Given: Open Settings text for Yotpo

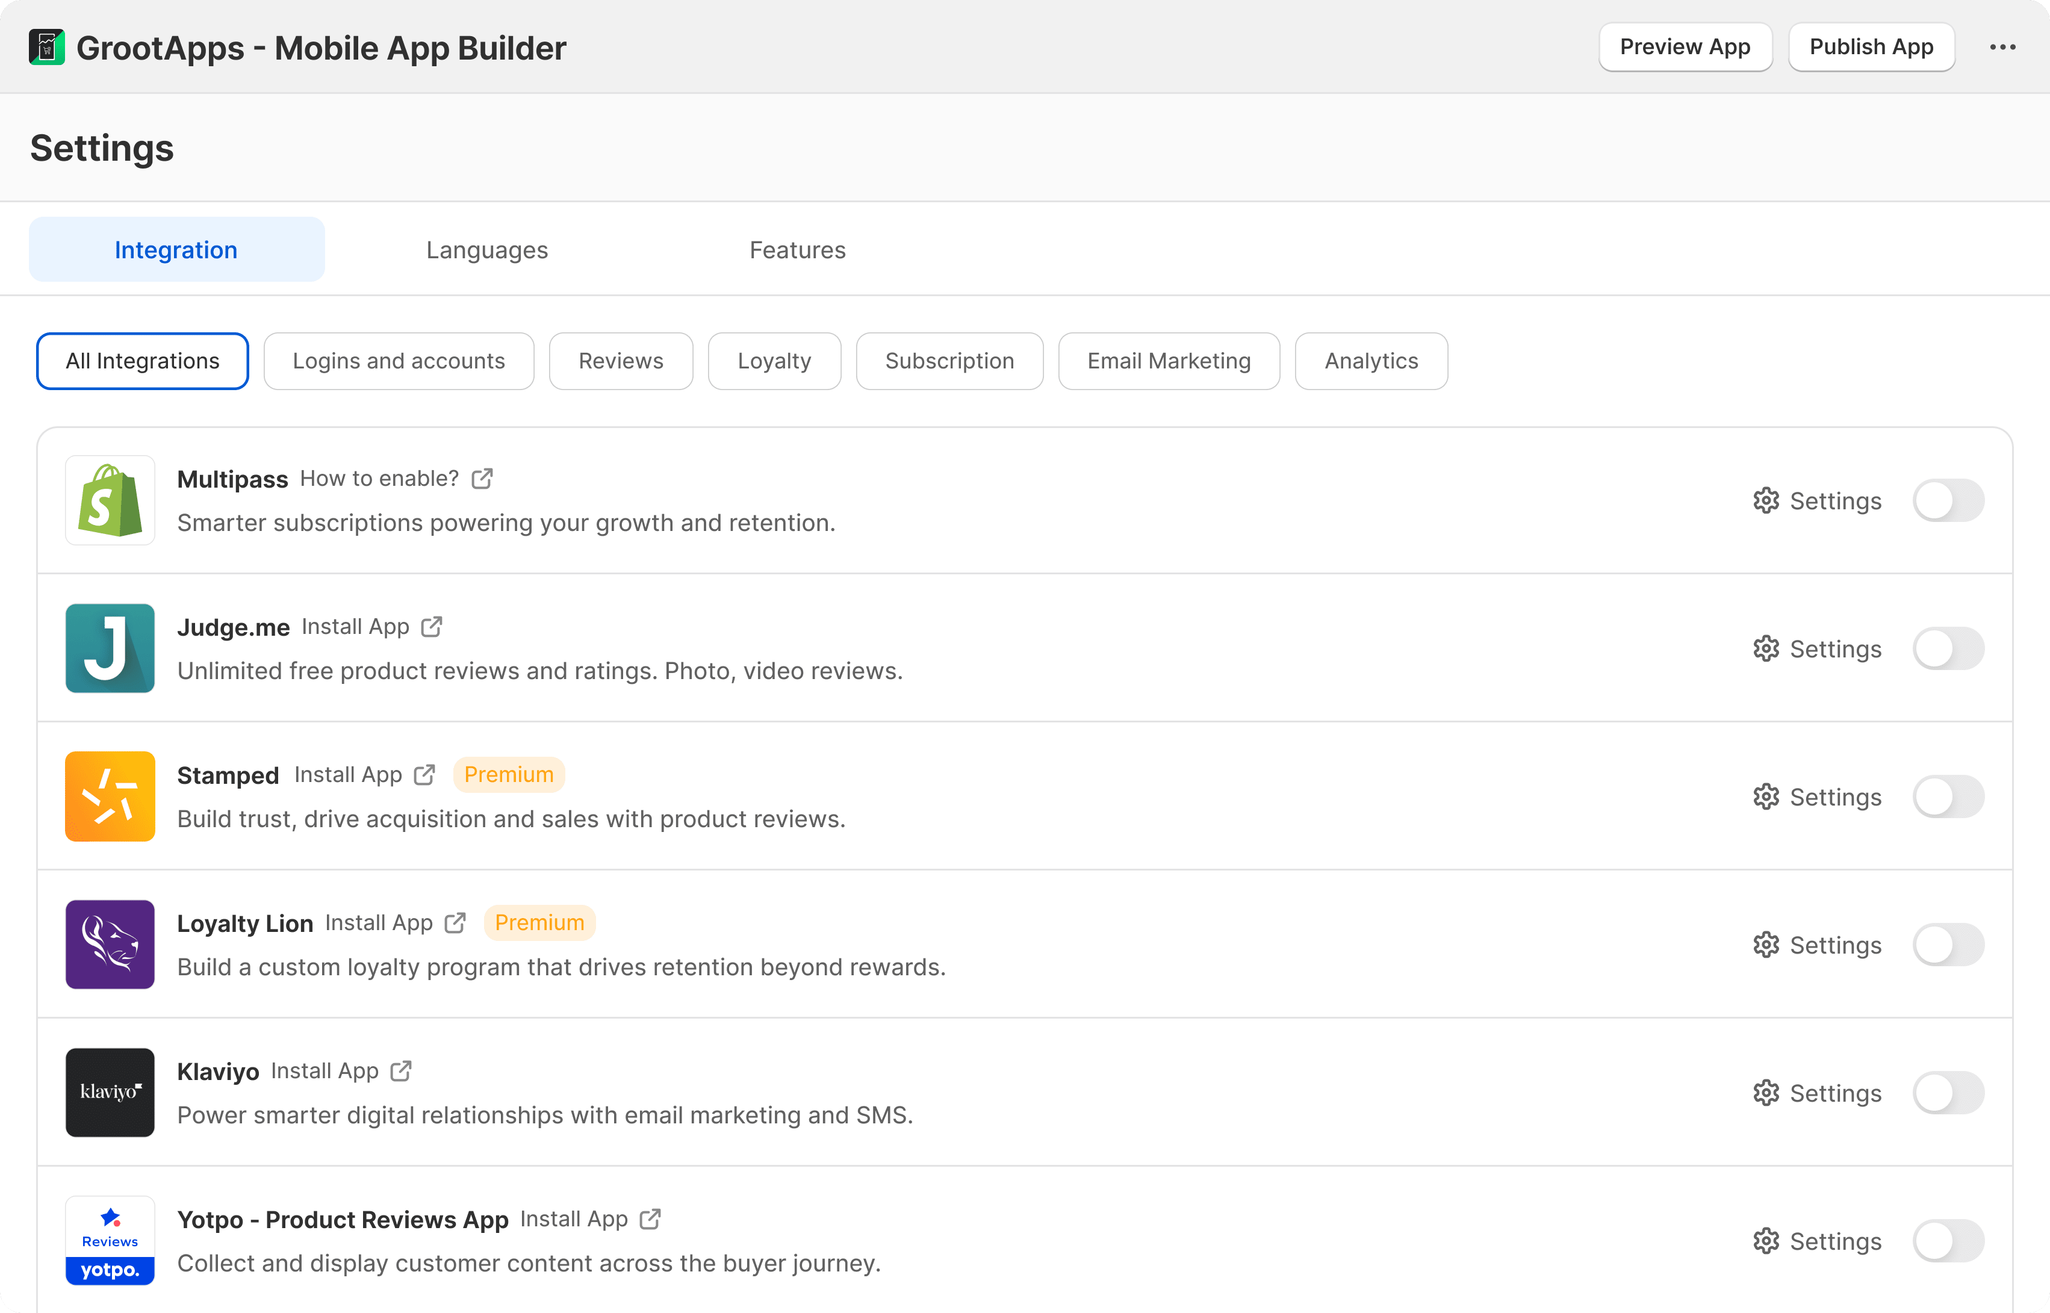Looking at the screenshot, I should [1835, 1241].
